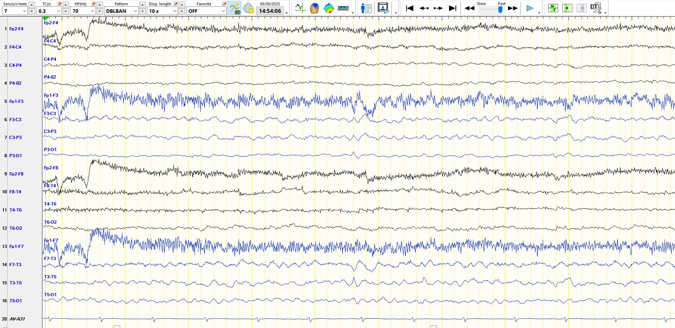Click the fast-forward double-arrow button
The image size is (675, 328).
513,8
